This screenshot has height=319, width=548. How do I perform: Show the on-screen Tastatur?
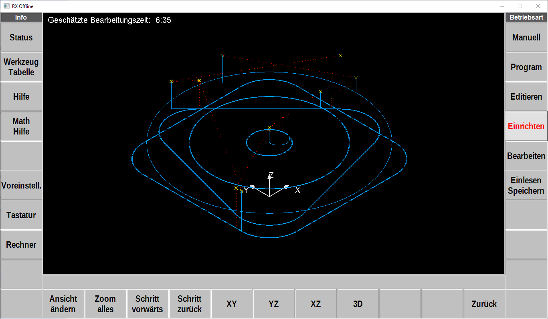click(21, 215)
